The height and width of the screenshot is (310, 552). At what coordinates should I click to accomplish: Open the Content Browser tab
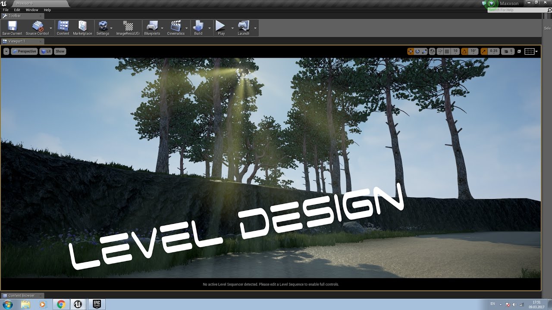coord(22,296)
